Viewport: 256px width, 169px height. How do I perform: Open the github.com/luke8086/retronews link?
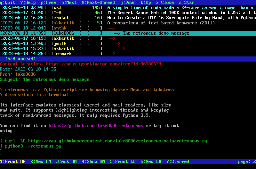pyautogui.click(x=96, y=126)
